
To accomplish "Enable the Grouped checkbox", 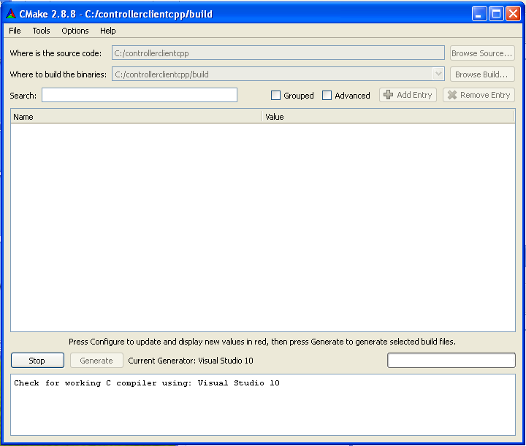I will (x=275, y=96).
